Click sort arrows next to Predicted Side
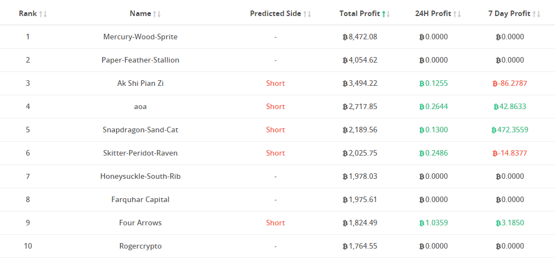 (307, 14)
